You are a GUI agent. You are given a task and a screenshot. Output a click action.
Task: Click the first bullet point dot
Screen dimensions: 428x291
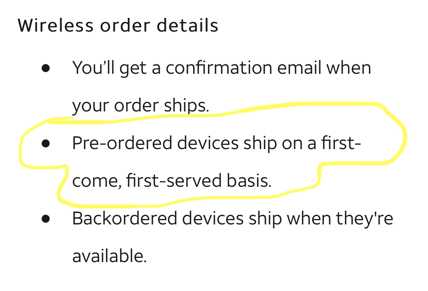click(46, 68)
